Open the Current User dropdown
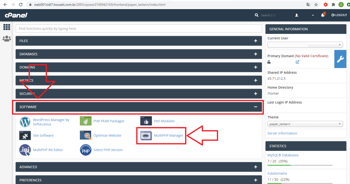Image resolution: width=350 pixels, height=184 pixels. click(305, 45)
